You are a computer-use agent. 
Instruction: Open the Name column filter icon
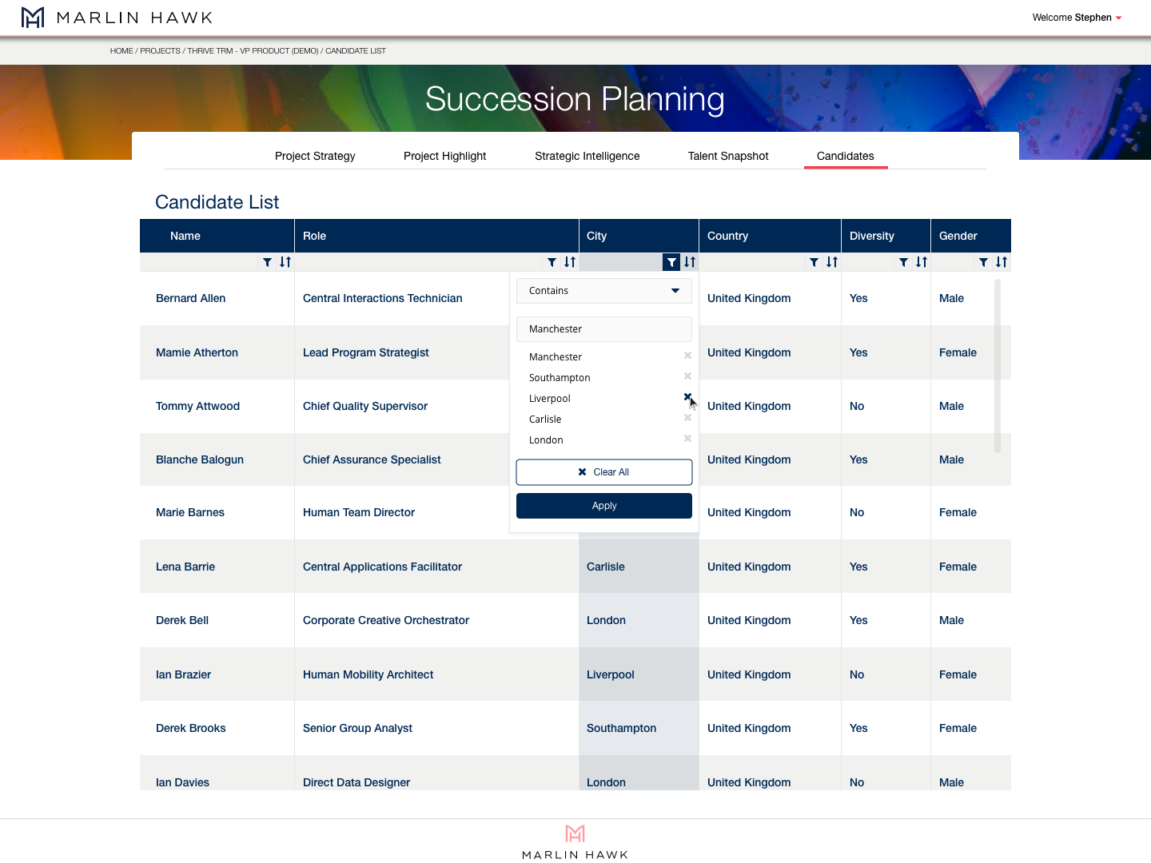(268, 262)
